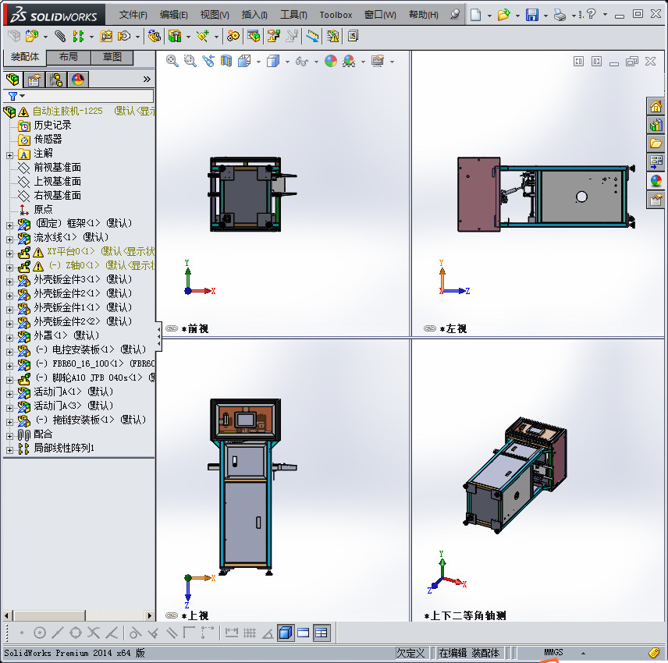This screenshot has height=663, width=668.
Task: Click the SolidWorks Resources home icon
Action: pos(656,106)
